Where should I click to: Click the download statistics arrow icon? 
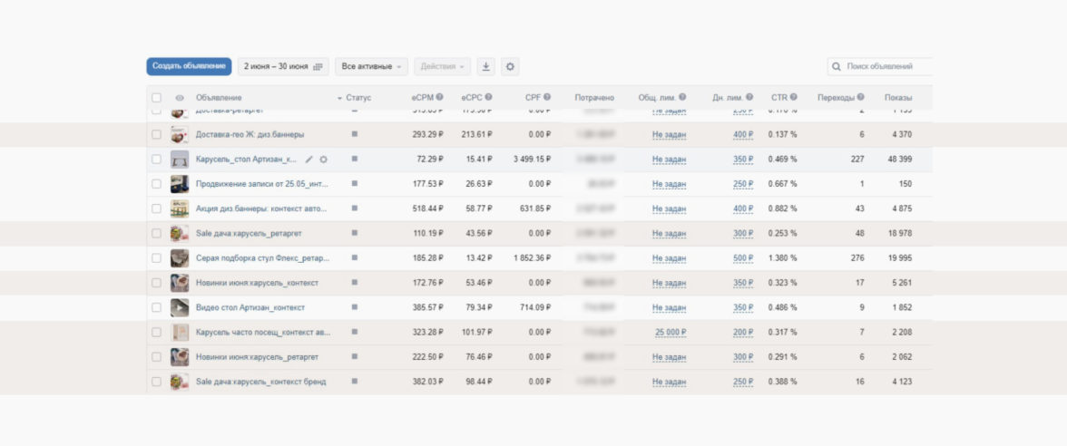pos(486,66)
